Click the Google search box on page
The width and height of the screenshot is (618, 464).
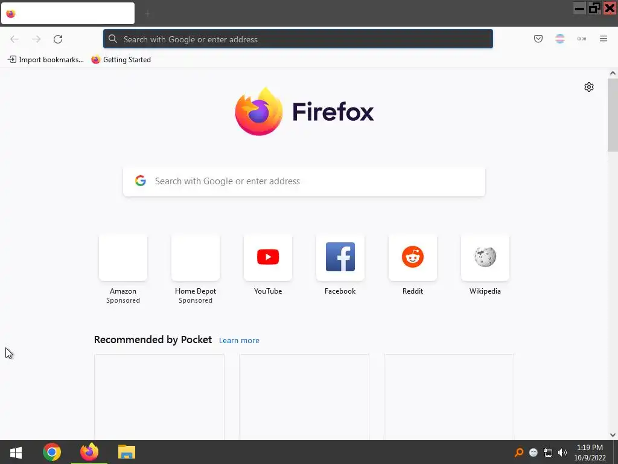pos(304,181)
